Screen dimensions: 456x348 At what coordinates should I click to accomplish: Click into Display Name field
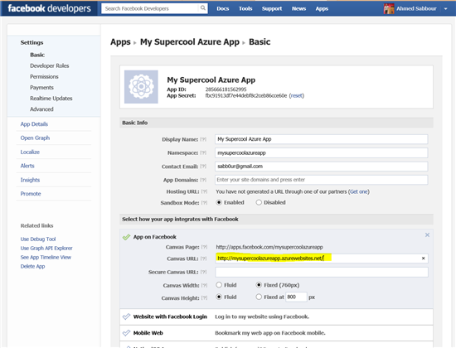[322, 139]
